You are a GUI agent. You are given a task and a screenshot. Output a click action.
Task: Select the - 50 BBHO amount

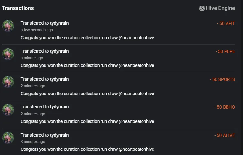[225, 107]
